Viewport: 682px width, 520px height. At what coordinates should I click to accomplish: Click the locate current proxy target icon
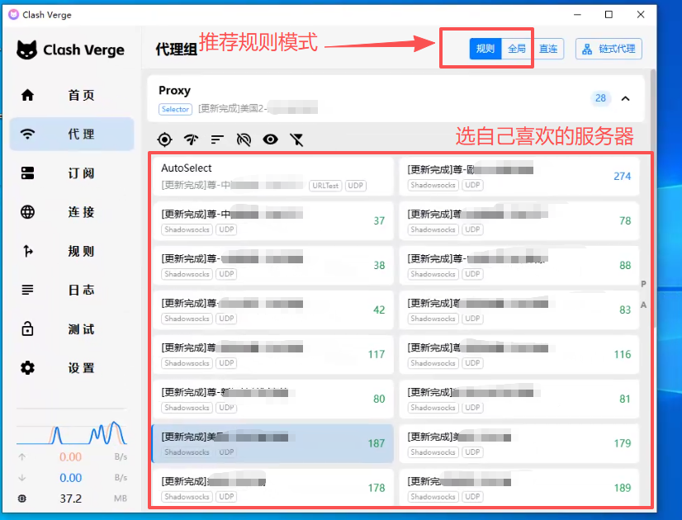[164, 139]
